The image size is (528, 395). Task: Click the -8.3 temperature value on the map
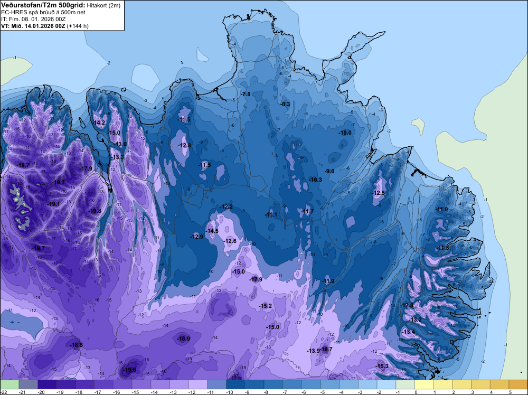(x=285, y=104)
